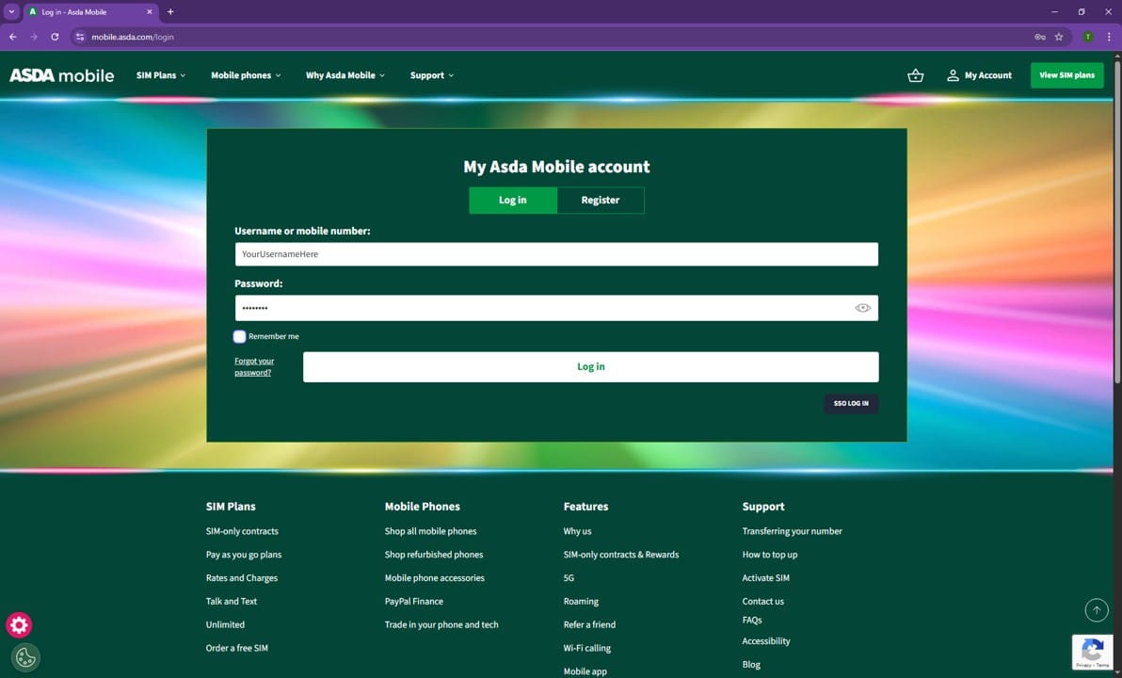The height and width of the screenshot is (678, 1122).
Task: Click the wide white Log in button
Action: pyautogui.click(x=590, y=366)
